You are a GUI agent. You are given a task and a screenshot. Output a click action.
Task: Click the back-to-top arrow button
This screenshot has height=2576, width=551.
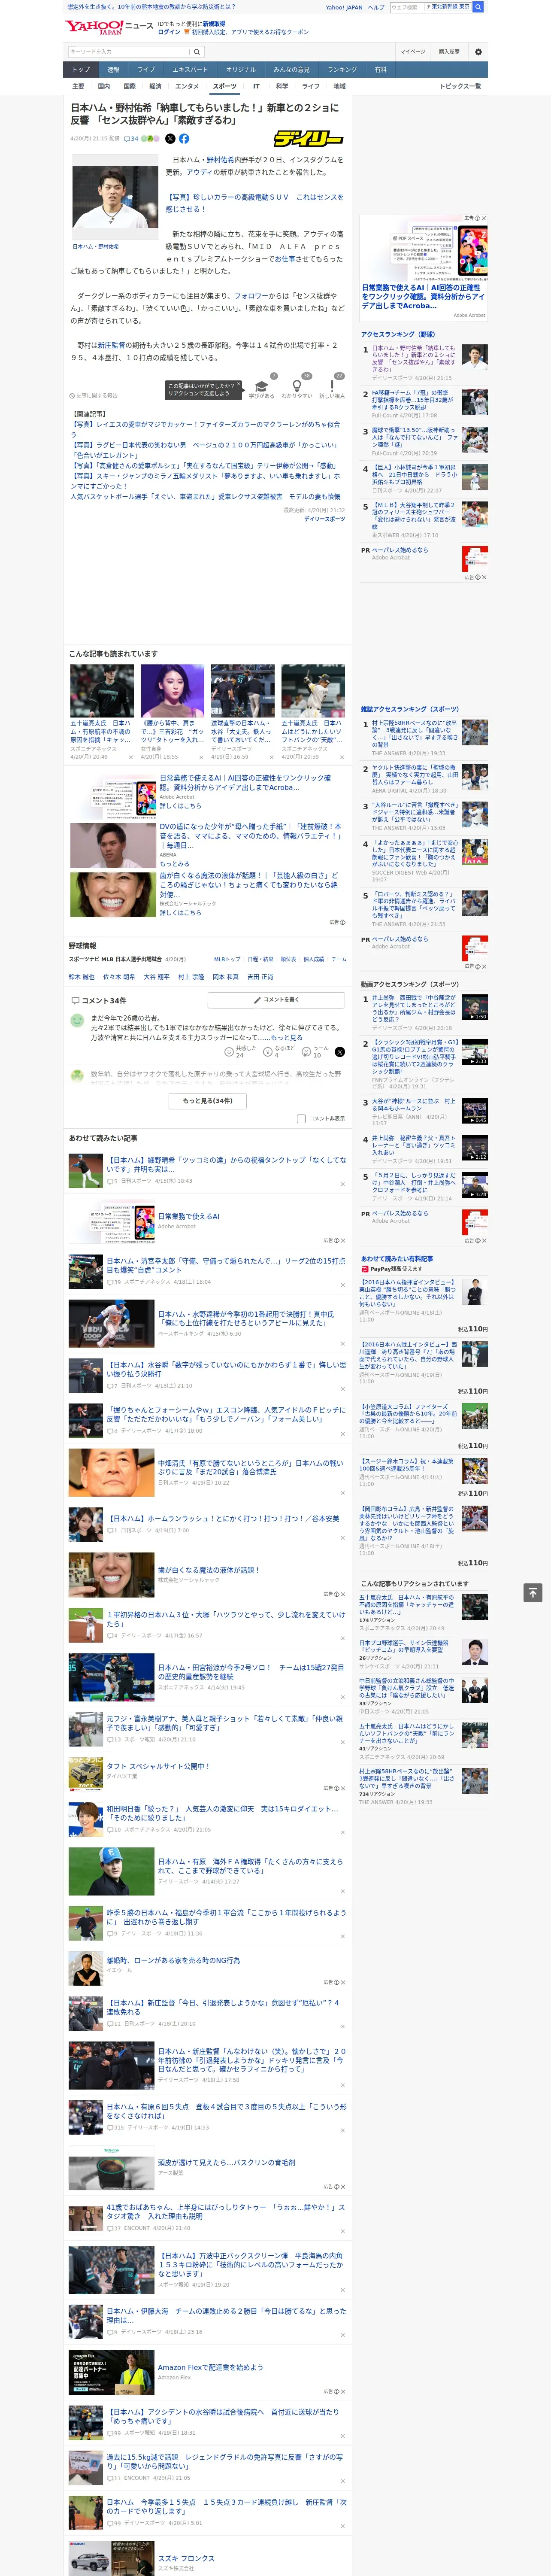pyautogui.click(x=533, y=1592)
